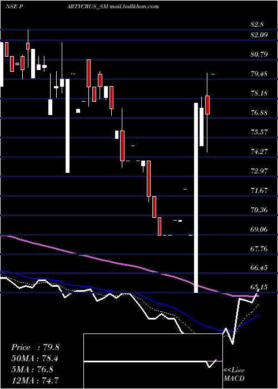Click the tall white candlestick rising from 65.15

tap(196, 198)
